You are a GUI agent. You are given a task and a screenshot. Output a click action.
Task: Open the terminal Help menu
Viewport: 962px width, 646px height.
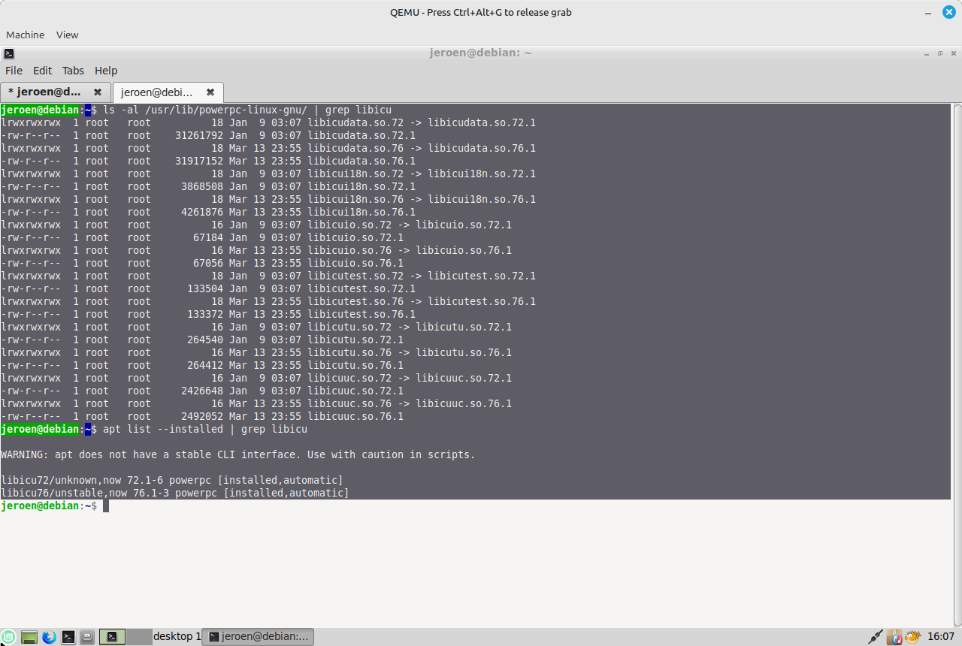(106, 71)
